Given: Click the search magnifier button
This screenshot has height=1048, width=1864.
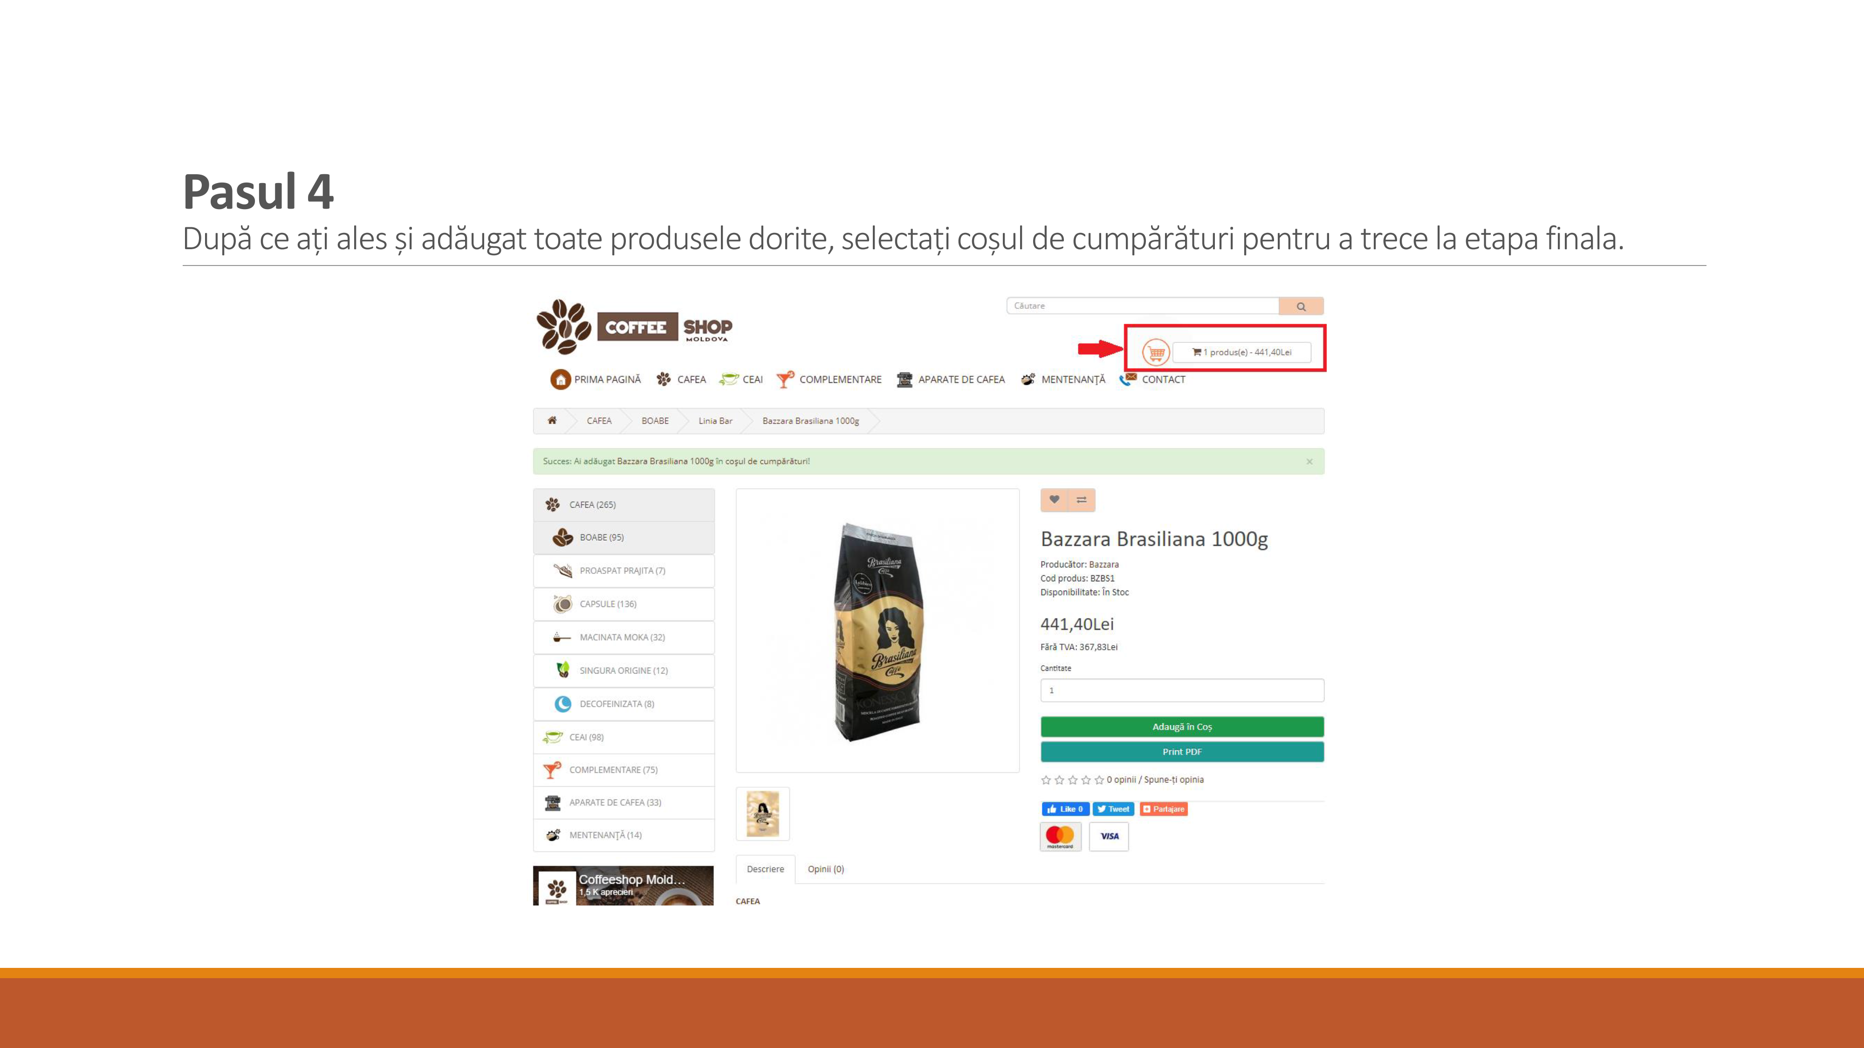Looking at the screenshot, I should tap(1301, 306).
